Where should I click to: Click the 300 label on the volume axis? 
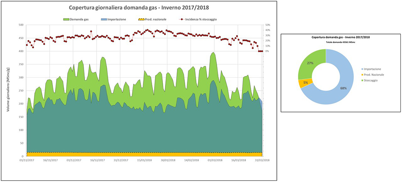(21, 78)
